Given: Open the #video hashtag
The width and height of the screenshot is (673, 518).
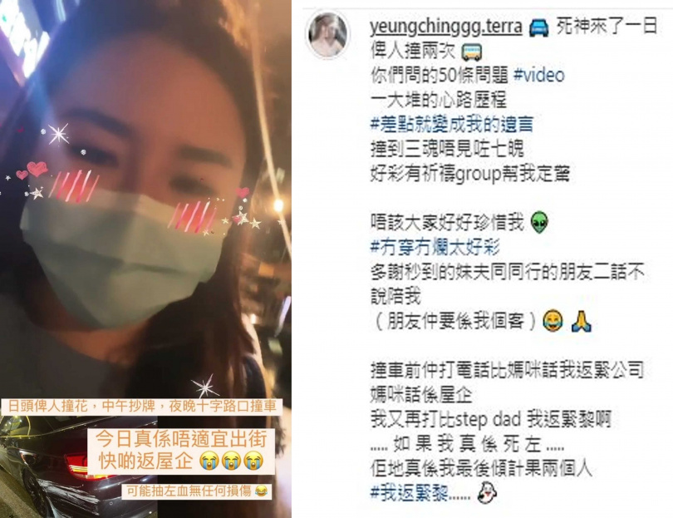Looking at the screenshot, I should pyautogui.click(x=539, y=75).
